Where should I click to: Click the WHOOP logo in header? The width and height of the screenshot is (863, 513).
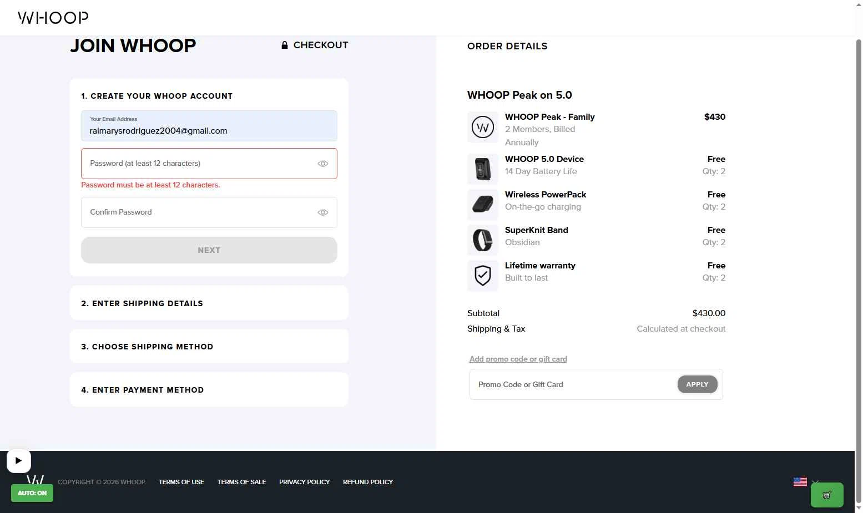[53, 18]
